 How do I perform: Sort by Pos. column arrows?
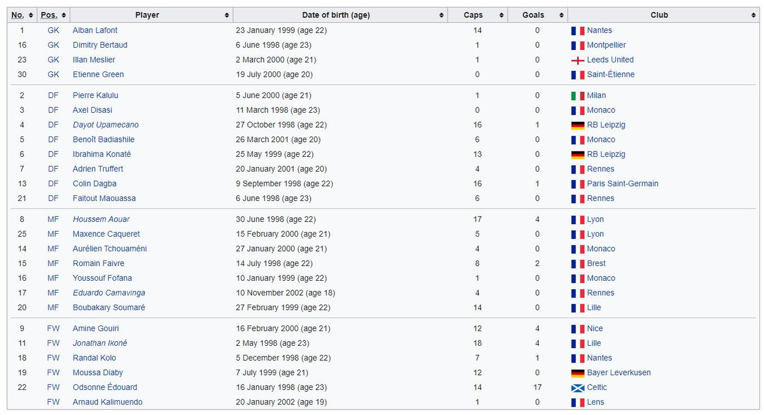64,15
